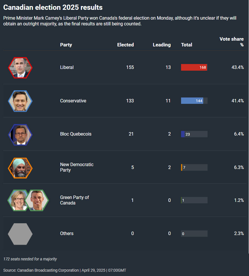249x276 pixels.
Task: Click the Vote share % column header
Action: (x=232, y=42)
